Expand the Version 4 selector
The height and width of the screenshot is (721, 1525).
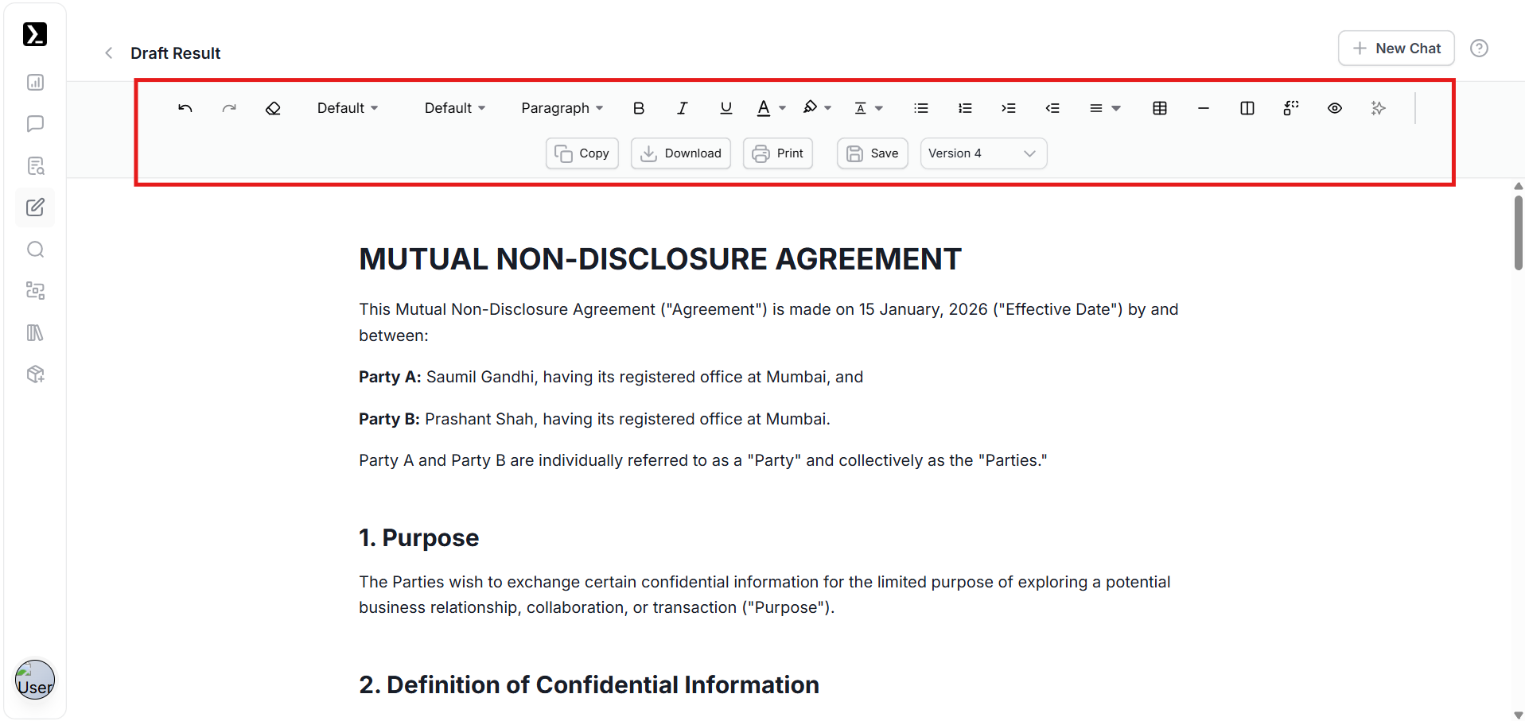point(982,153)
